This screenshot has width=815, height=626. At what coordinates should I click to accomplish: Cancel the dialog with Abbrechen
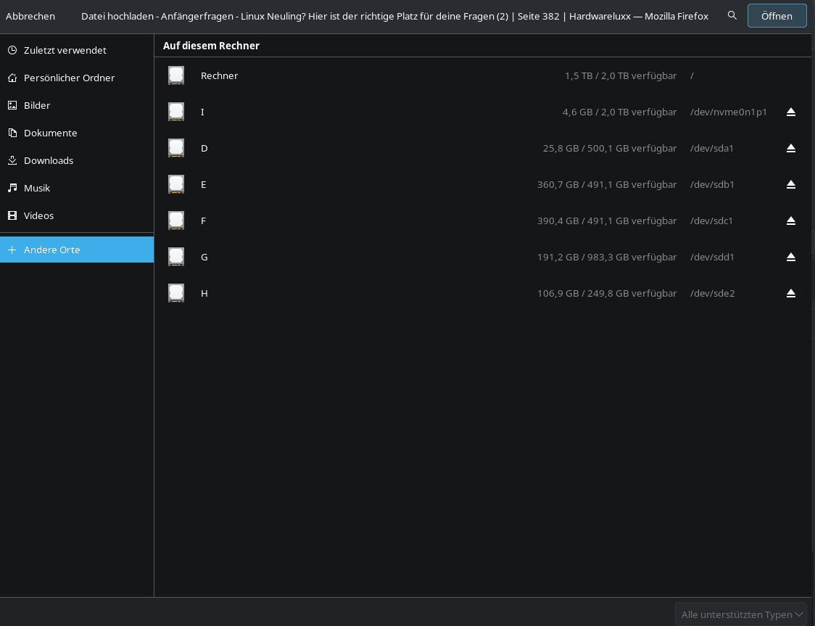(x=30, y=16)
